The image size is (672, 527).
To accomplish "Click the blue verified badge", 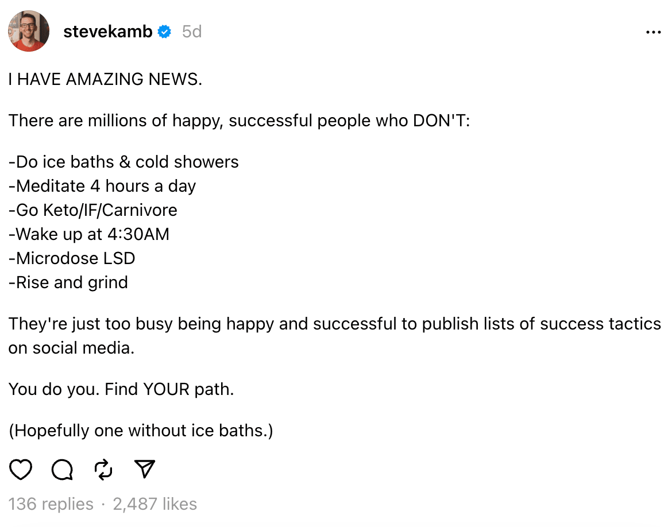I will (x=165, y=32).
